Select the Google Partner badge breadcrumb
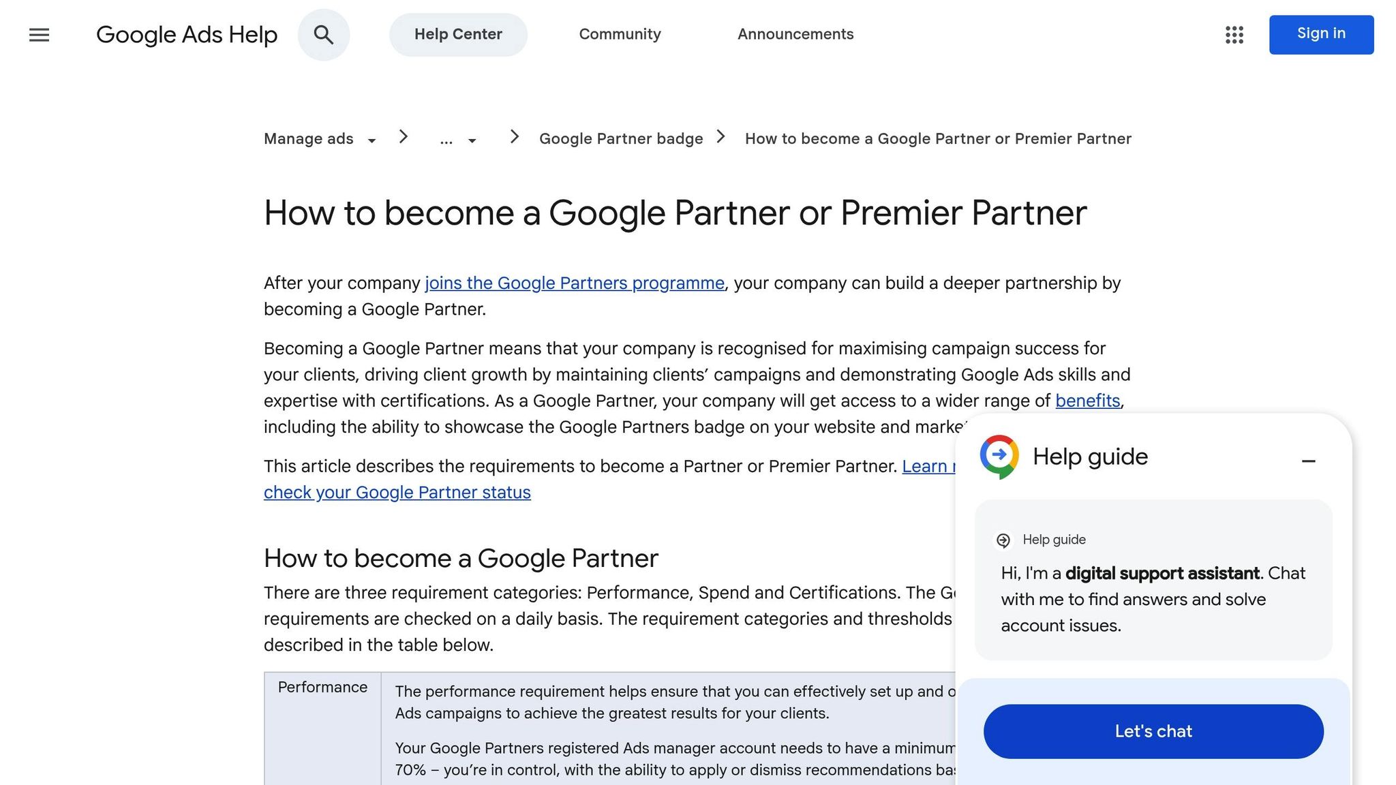The image size is (1396, 785). pos(620,138)
